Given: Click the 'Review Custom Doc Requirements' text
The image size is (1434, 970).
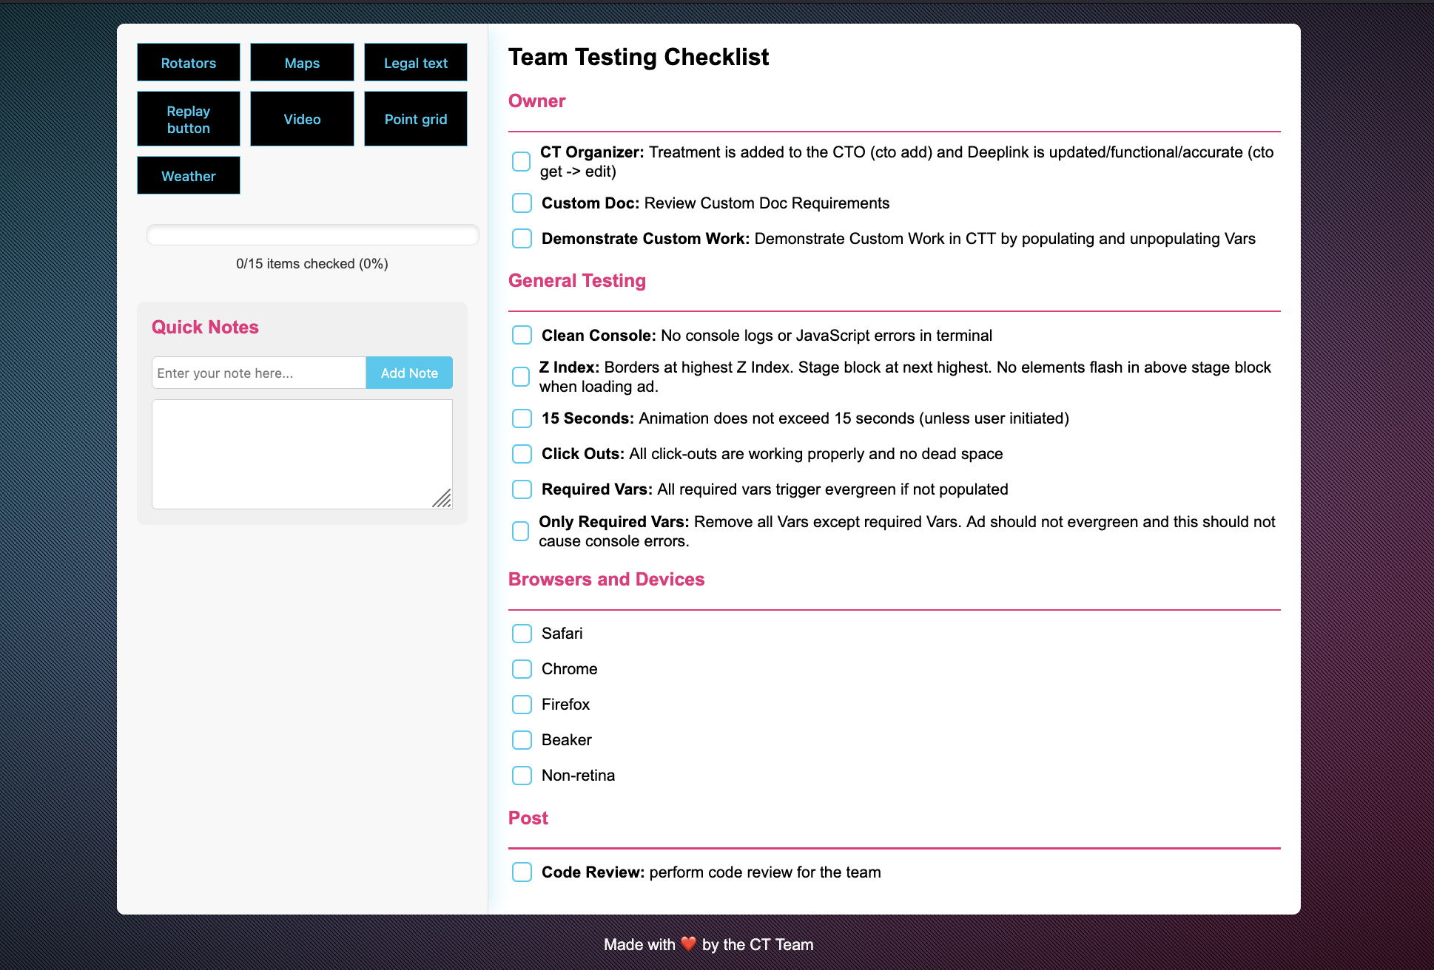Looking at the screenshot, I should tap(767, 203).
